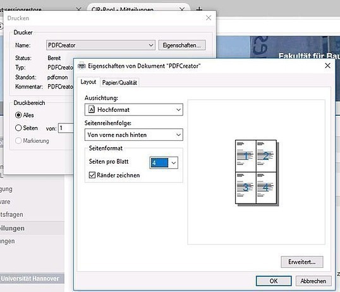
Task: Click the printer icon in Eigenschaften title bar
Action: click(82, 66)
